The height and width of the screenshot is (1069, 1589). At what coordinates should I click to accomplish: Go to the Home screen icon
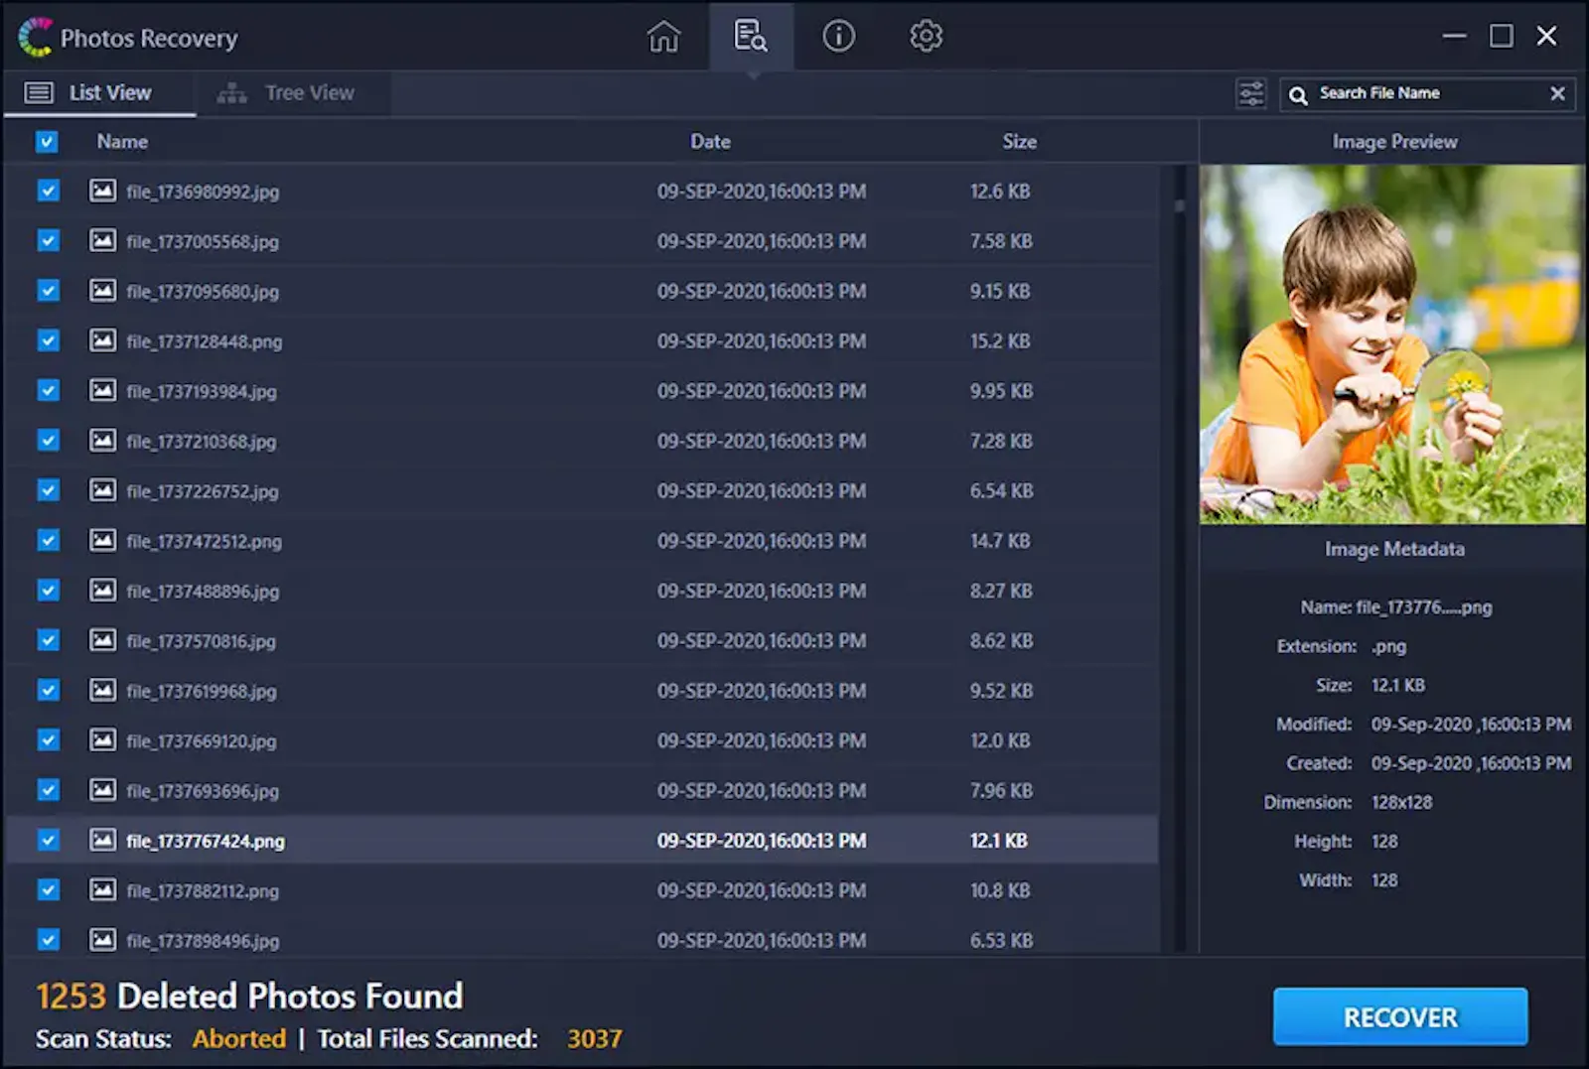click(x=663, y=37)
